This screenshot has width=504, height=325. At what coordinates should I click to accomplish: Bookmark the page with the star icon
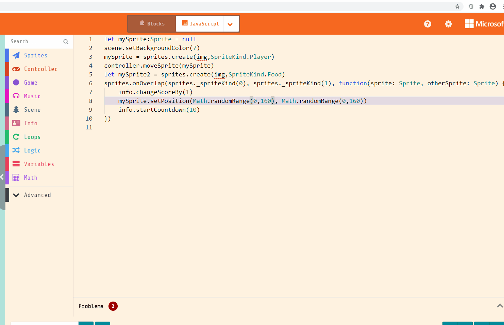457,6
